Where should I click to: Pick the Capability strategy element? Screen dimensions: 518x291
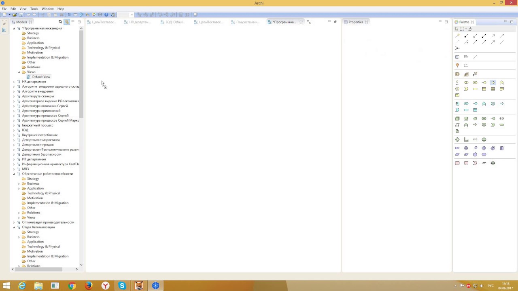point(466,74)
